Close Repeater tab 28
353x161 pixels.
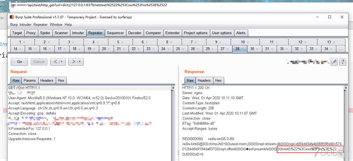click(243, 49)
